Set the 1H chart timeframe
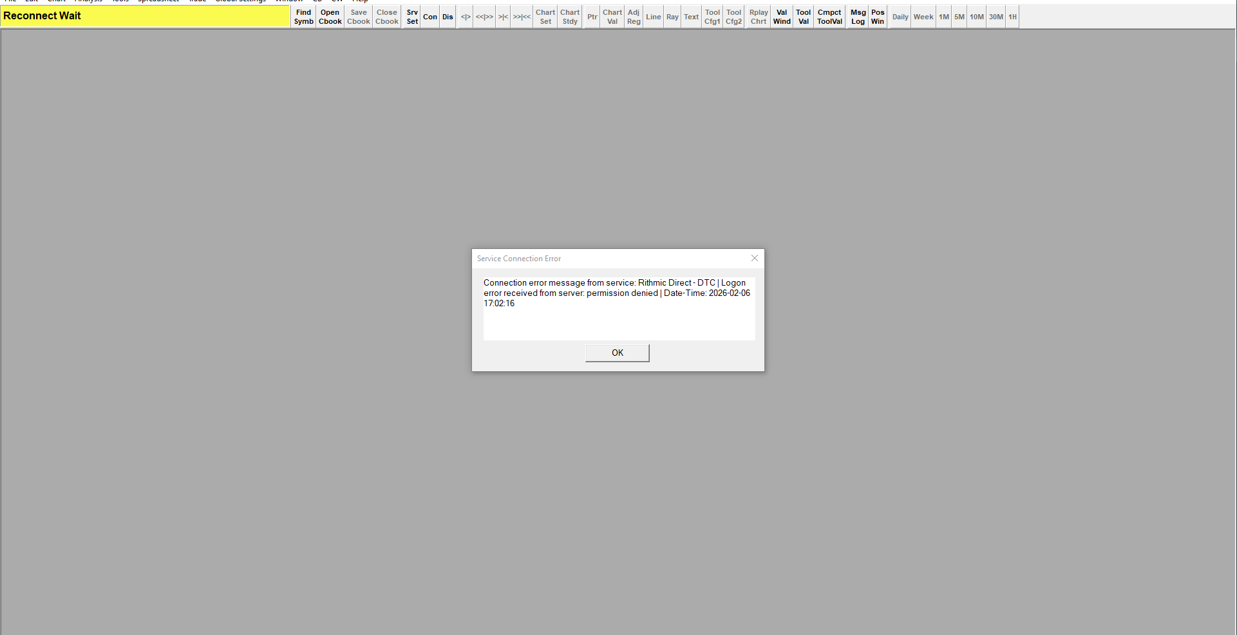The image size is (1237, 635). click(1013, 17)
